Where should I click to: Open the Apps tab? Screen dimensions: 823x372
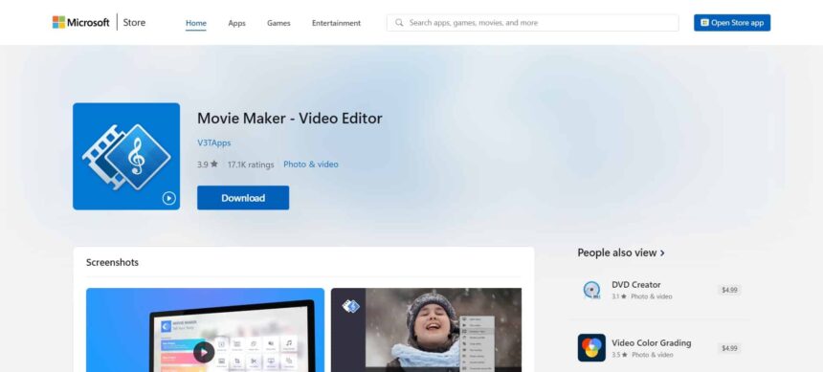(x=236, y=23)
